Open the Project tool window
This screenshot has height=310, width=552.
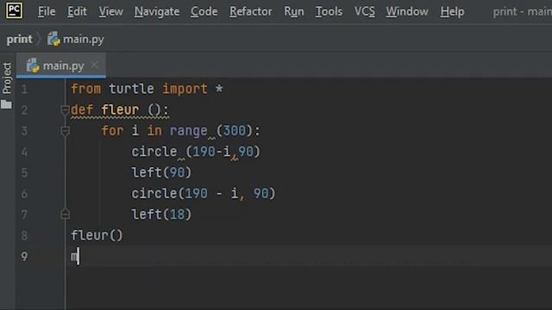pyautogui.click(x=7, y=78)
